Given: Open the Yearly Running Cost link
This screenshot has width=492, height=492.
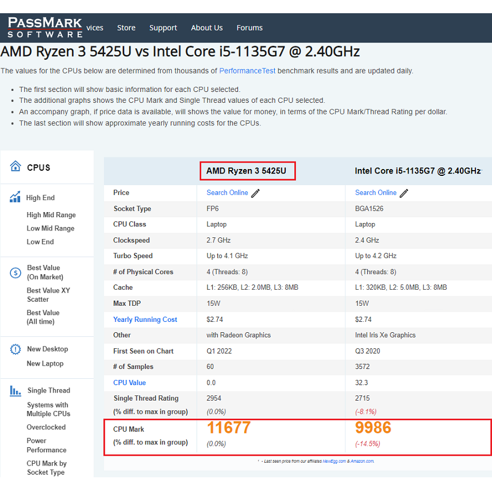Looking at the screenshot, I should coord(145,320).
